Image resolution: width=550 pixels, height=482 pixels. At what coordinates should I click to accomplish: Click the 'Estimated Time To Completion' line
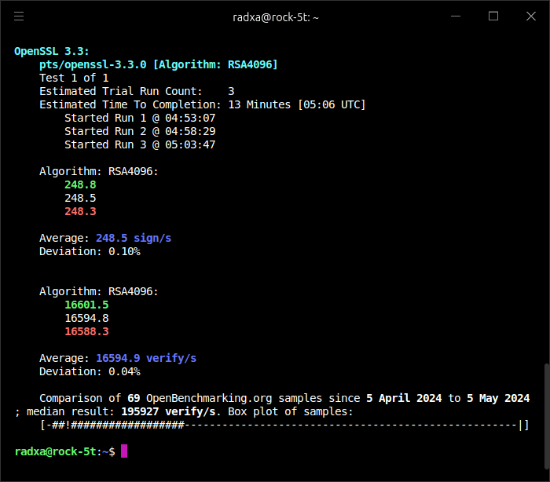203,104
